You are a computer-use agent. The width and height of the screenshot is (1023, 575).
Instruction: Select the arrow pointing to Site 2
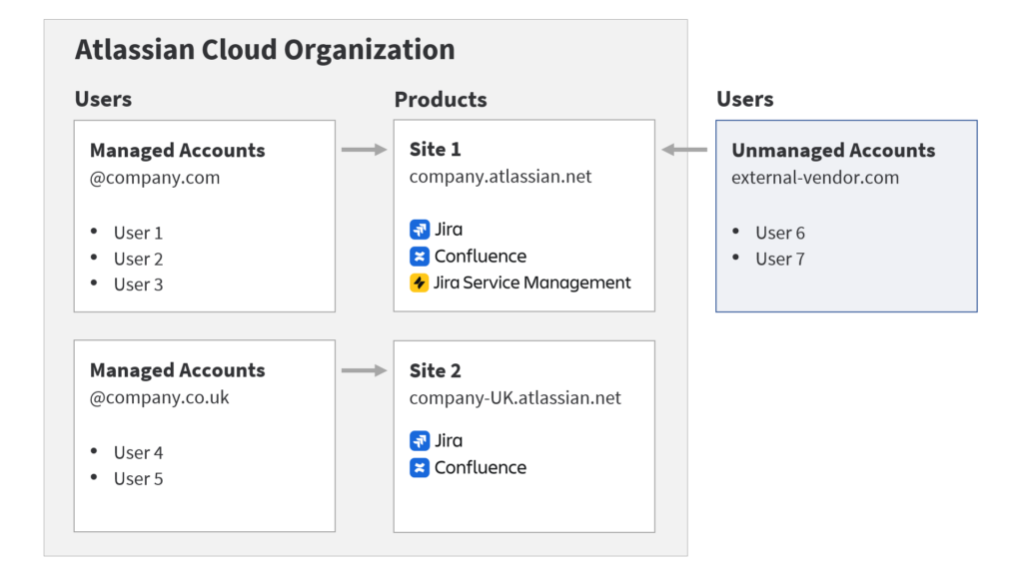364,370
